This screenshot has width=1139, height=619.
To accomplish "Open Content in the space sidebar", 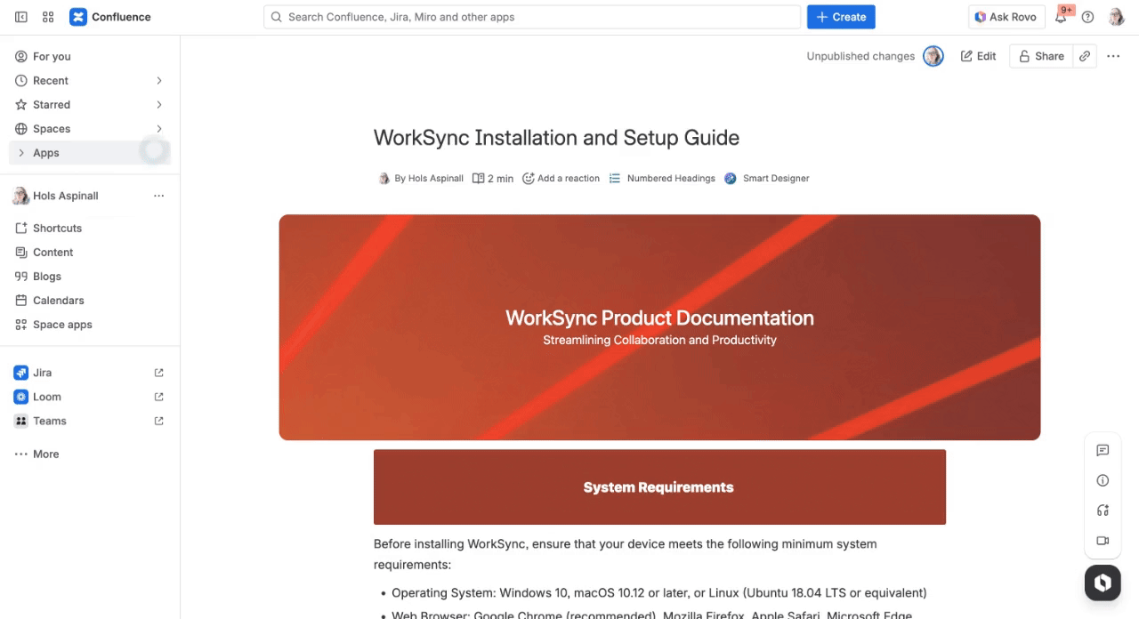I will pos(89,252).
